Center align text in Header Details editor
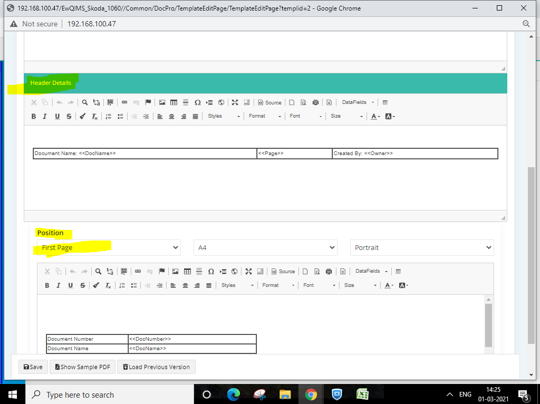Image resolution: width=540 pixels, height=404 pixels. click(171, 116)
